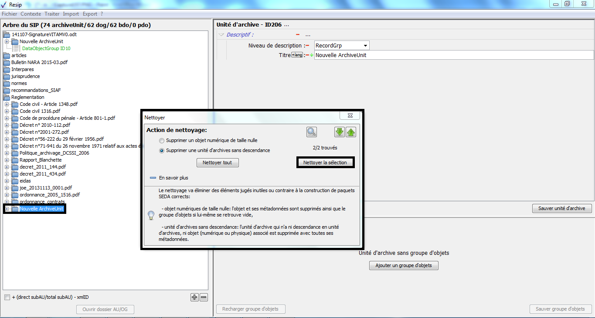Viewport: 595px width, 318px height.
Task: Click the minus icon below the SIP tree
Action: coord(204,298)
